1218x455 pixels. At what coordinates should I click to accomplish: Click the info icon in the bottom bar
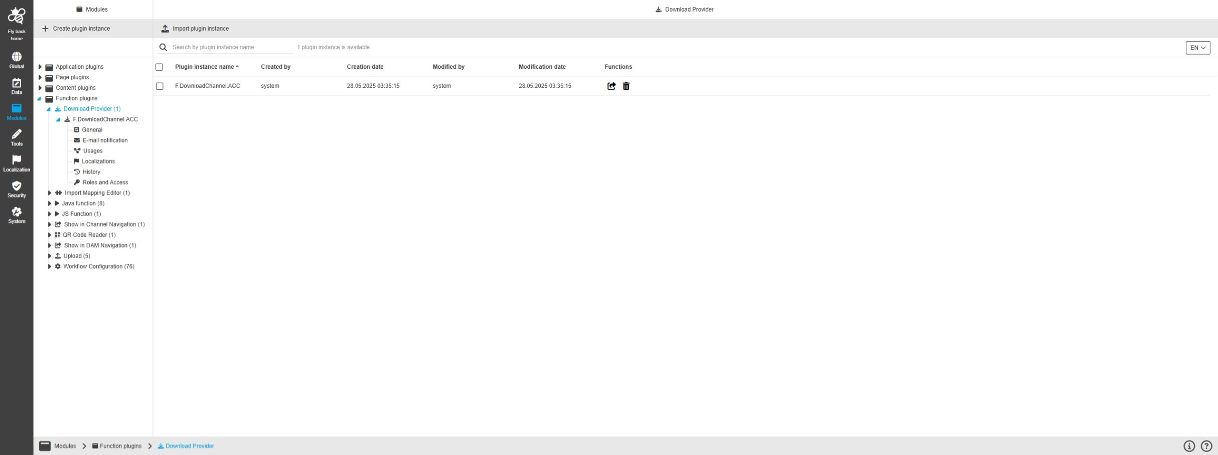(x=1189, y=446)
